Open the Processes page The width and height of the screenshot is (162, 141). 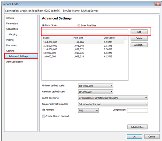tap(11, 45)
